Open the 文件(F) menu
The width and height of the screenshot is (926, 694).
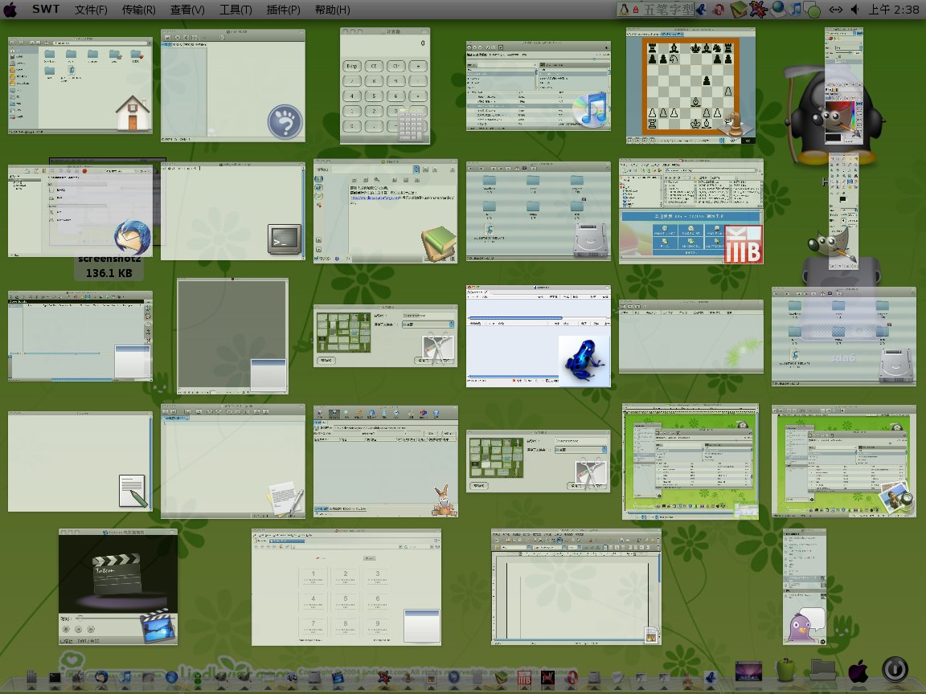pyautogui.click(x=91, y=10)
